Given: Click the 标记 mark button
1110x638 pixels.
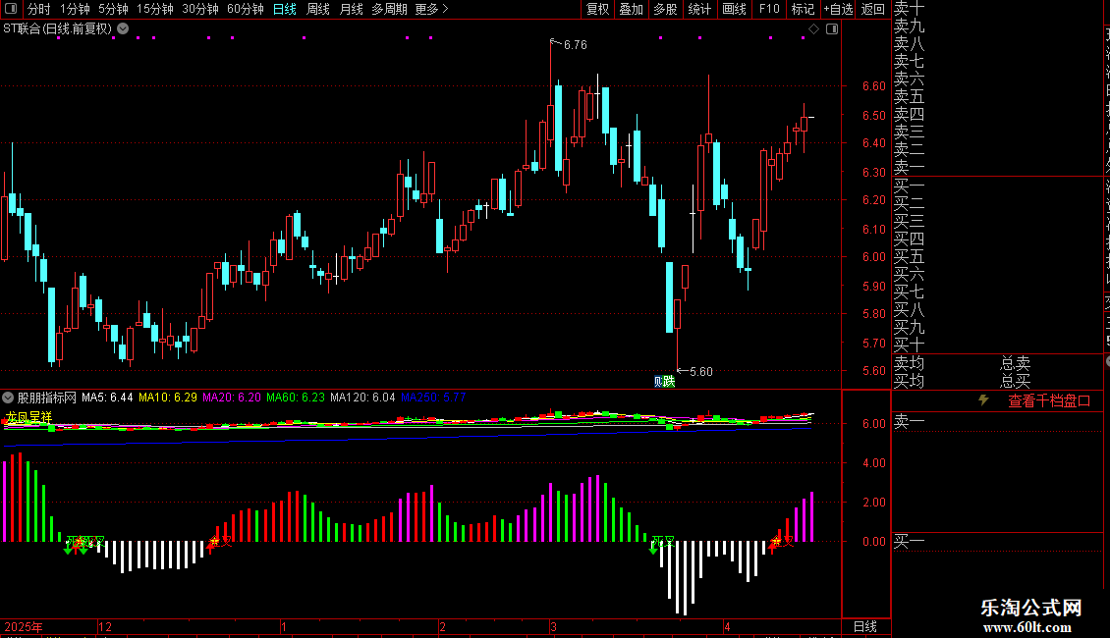Looking at the screenshot, I should (803, 9).
